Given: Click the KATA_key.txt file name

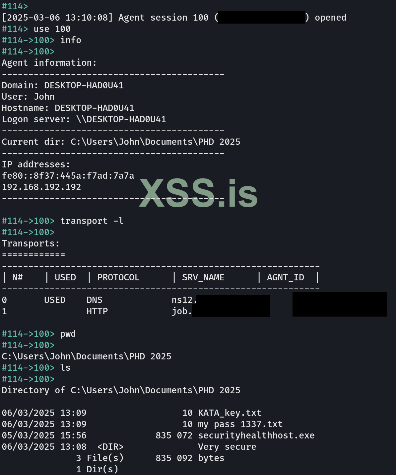Looking at the screenshot, I should click(230, 413).
